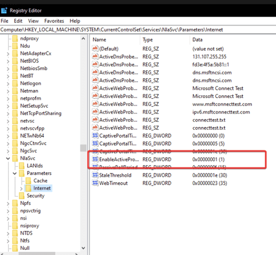Click the Registry Editor app icon in title bar

click(x=4, y=10)
